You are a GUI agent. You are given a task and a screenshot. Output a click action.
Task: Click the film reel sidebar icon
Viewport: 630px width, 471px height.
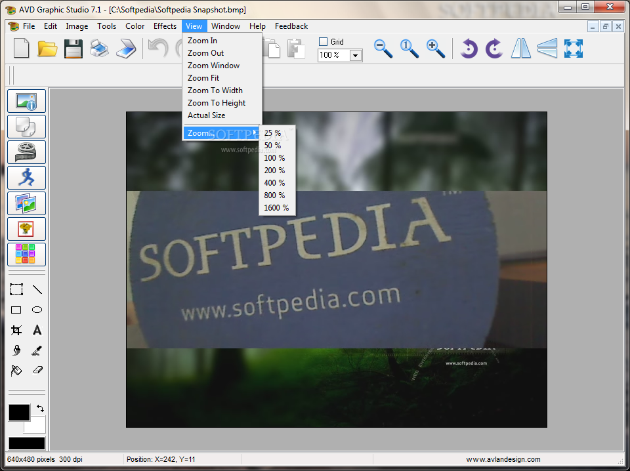coord(26,152)
